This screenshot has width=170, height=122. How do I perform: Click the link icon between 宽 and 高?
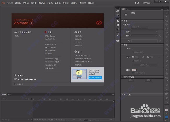[x=143, y=57]
